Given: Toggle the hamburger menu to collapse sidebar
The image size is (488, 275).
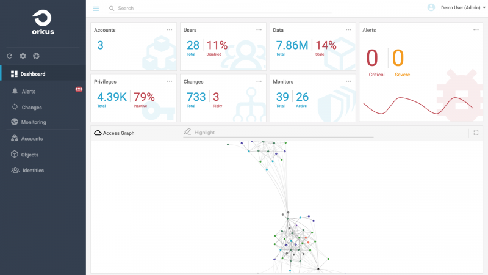Looking at the screenshot, I should [96, 9].
